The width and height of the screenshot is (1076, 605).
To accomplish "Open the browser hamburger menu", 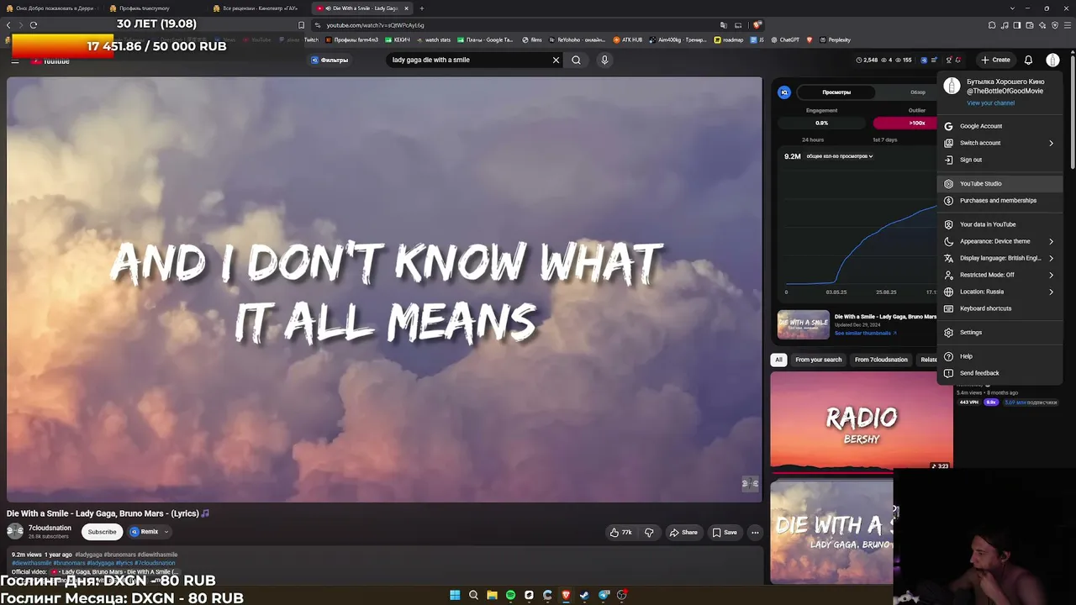I will click(x=1068, y=25).
